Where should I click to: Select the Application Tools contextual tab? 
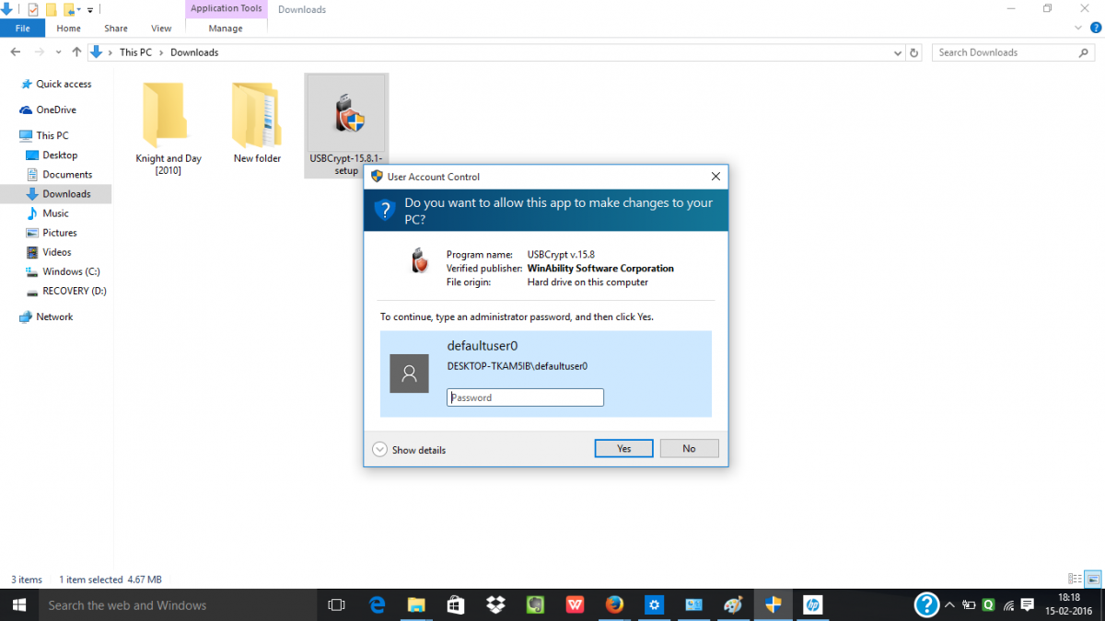(x=227, y=9)
